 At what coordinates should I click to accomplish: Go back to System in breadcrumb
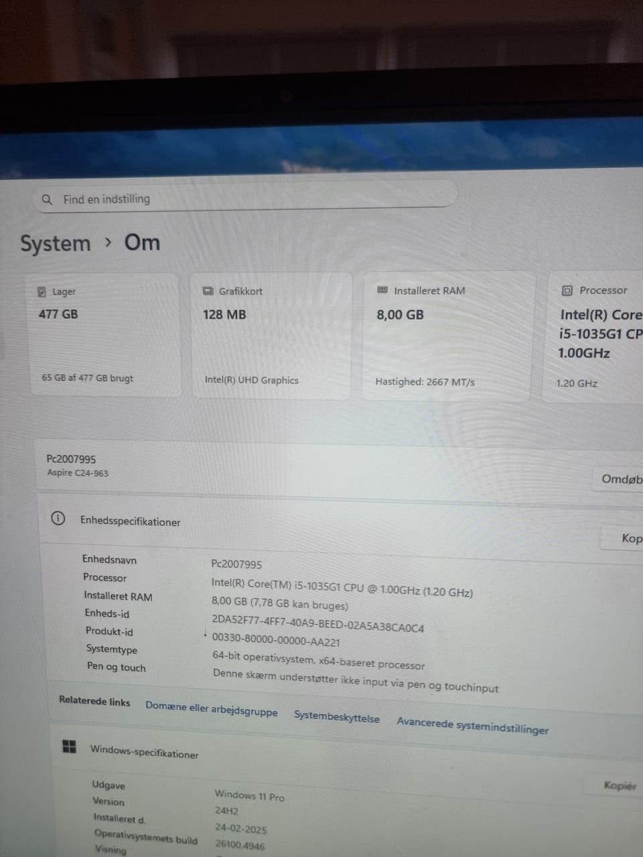(55, 244)
